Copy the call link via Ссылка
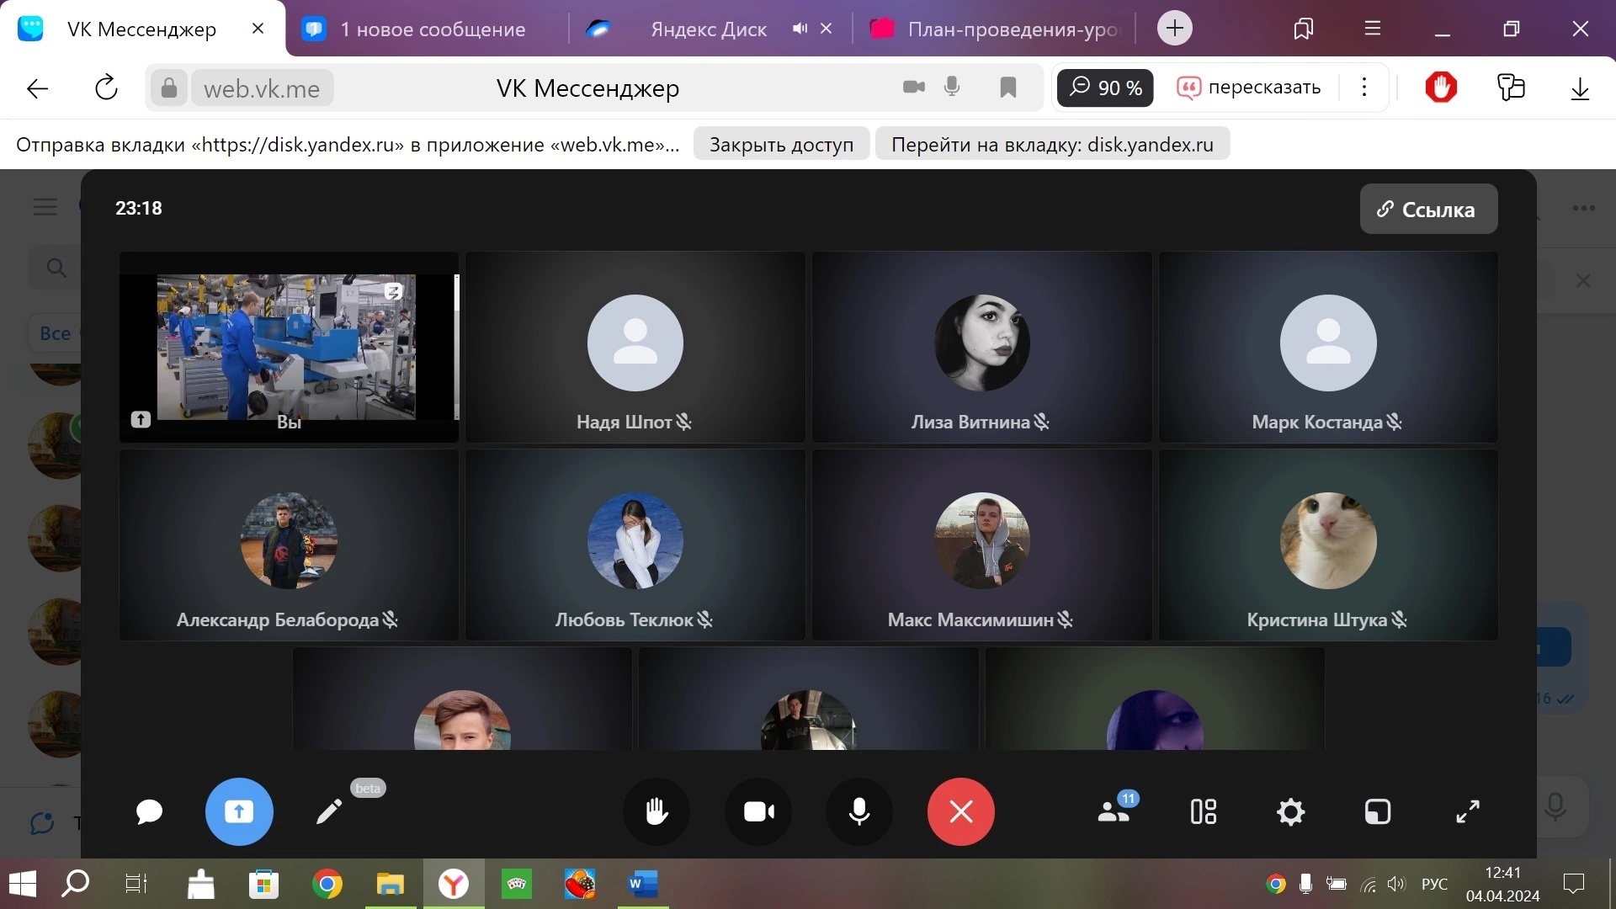1616x909 pixels. tap(1428, 209)
